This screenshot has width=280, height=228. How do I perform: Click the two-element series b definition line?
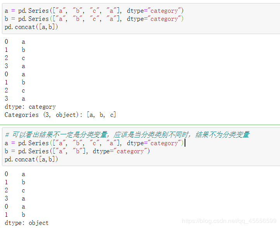point(77,151)
